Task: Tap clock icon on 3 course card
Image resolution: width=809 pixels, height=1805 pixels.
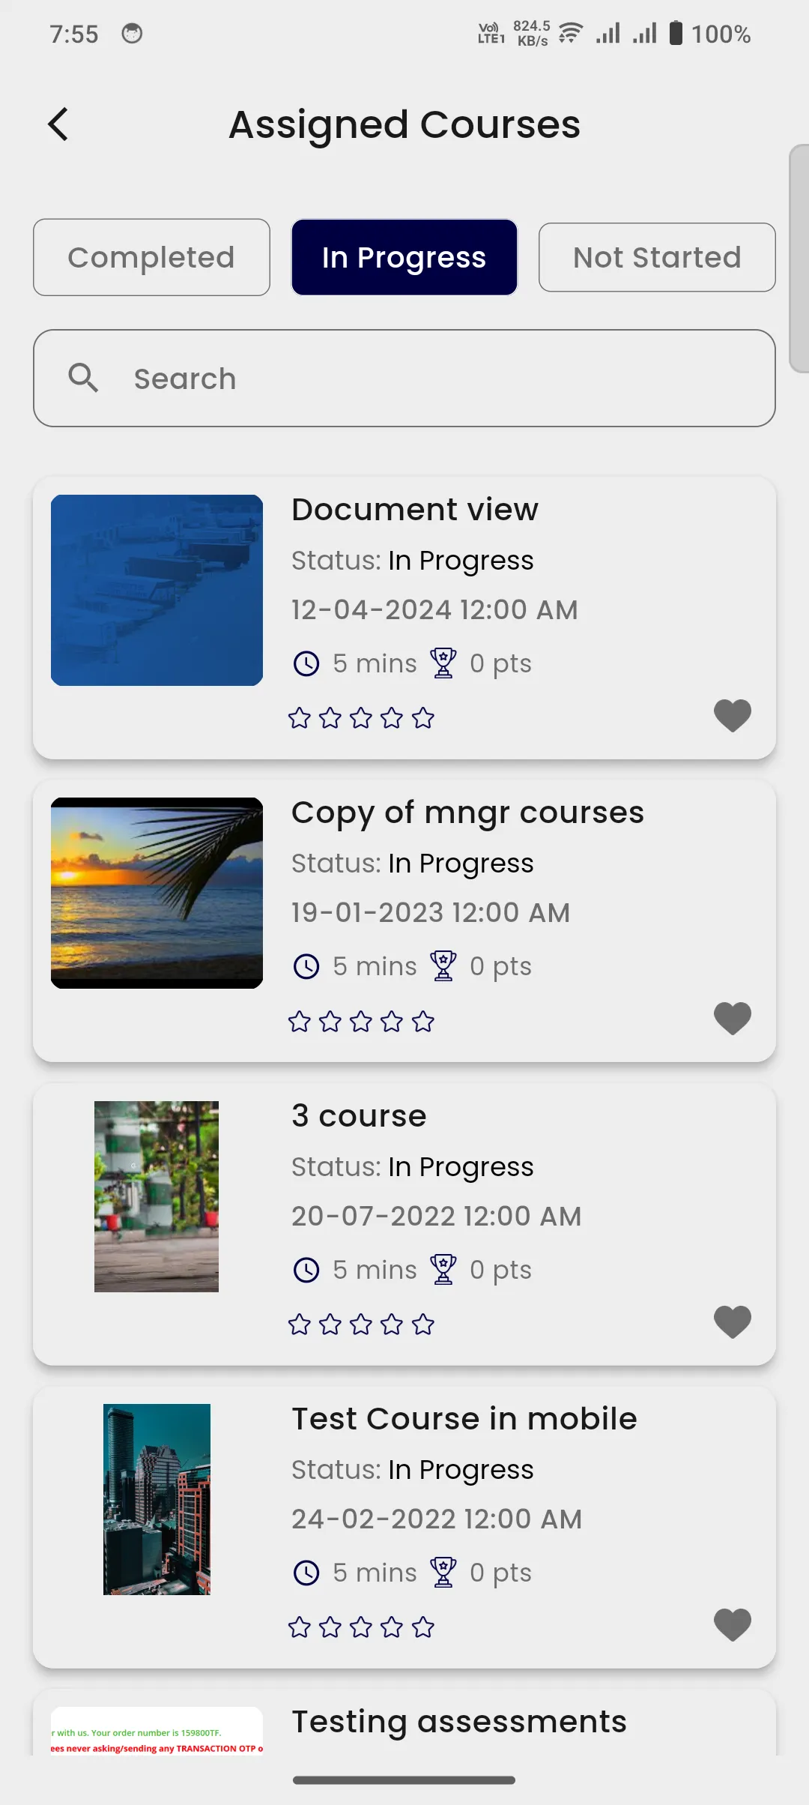Action: point(306,1270)
